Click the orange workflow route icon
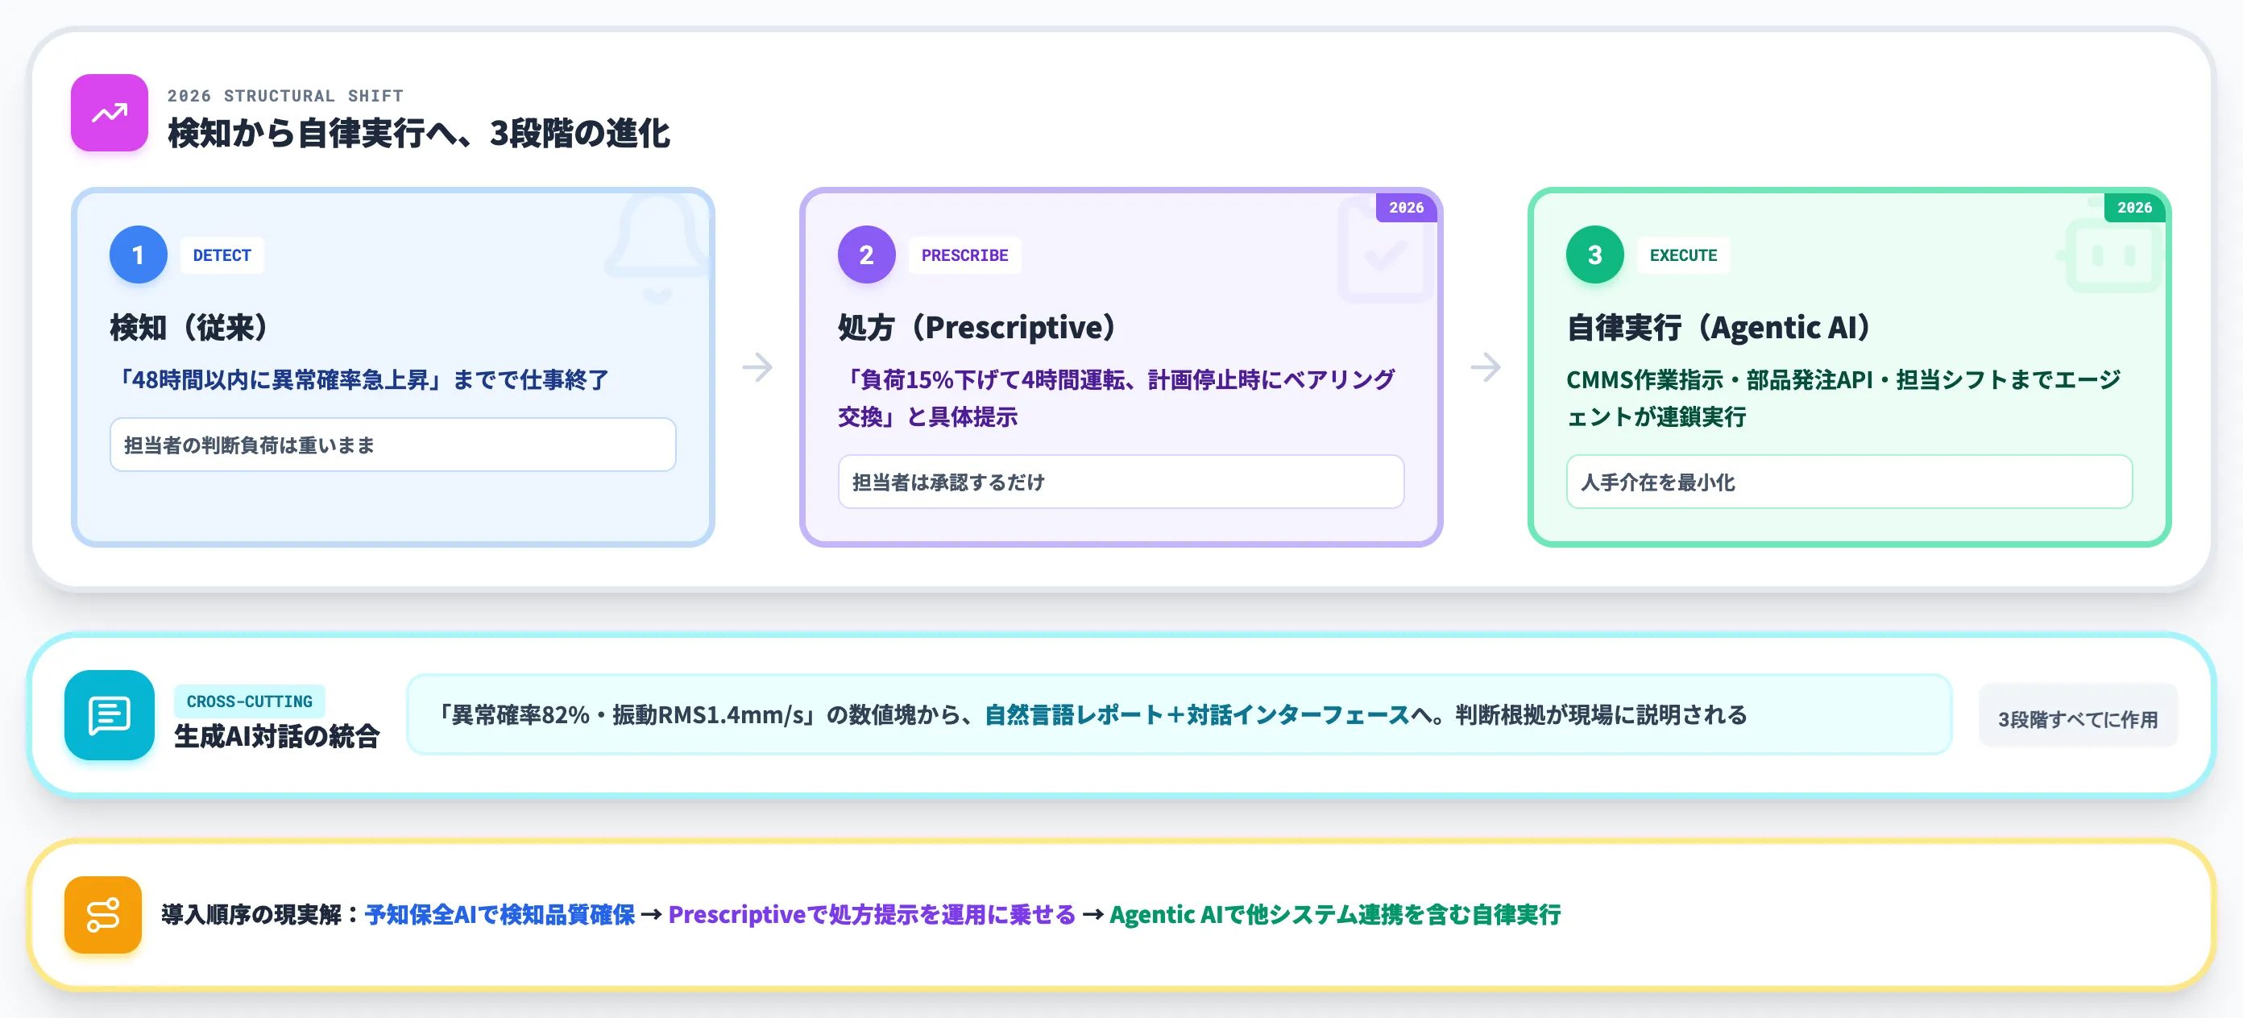Screen dimensions: 2243x1018 pos(103,914)
